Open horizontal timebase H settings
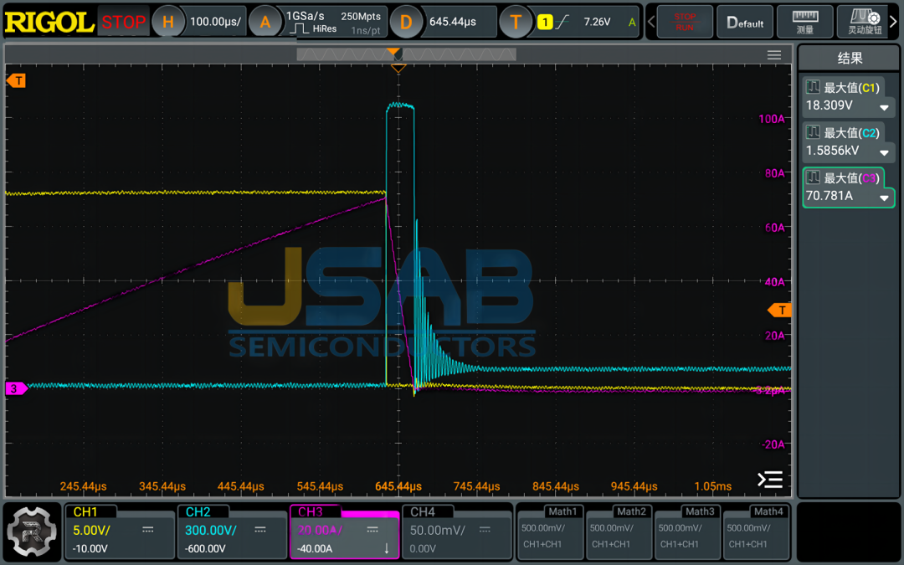904x565 pixels. [x=167, y=22]
